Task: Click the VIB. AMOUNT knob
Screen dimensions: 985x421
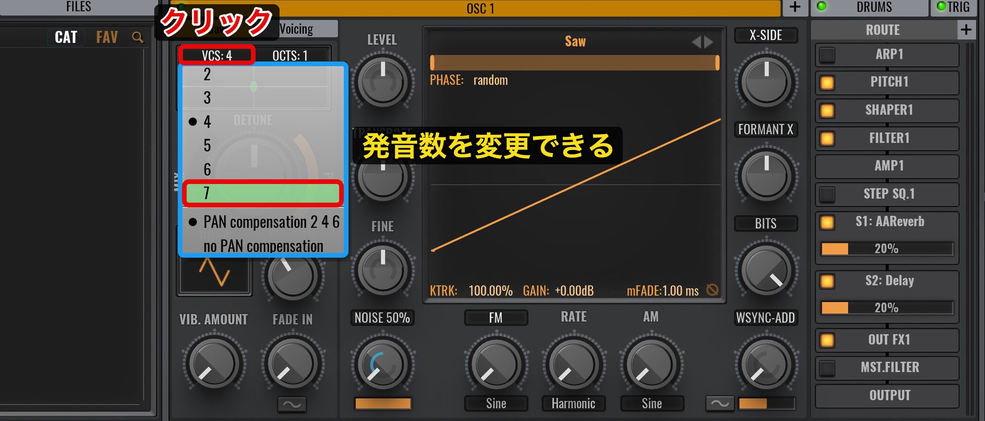Action: (x=214, y=363)
